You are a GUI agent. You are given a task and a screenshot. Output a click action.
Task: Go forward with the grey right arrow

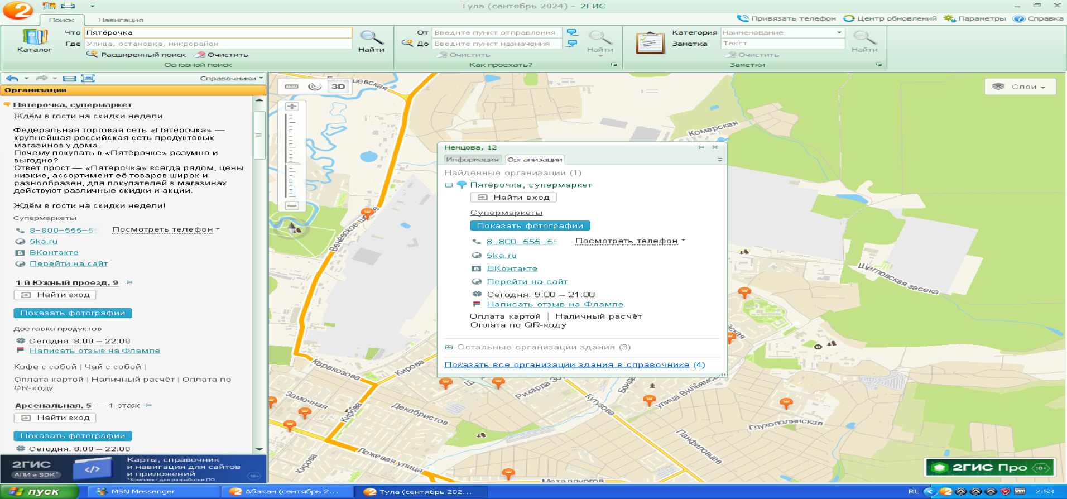(x=41, y=78)
